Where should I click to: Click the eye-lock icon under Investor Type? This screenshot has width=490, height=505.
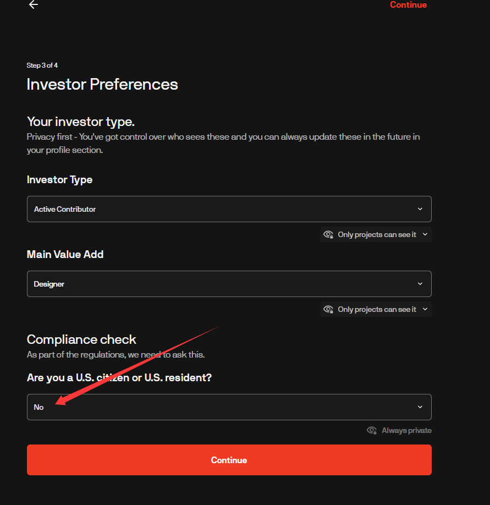click(328, 234)
